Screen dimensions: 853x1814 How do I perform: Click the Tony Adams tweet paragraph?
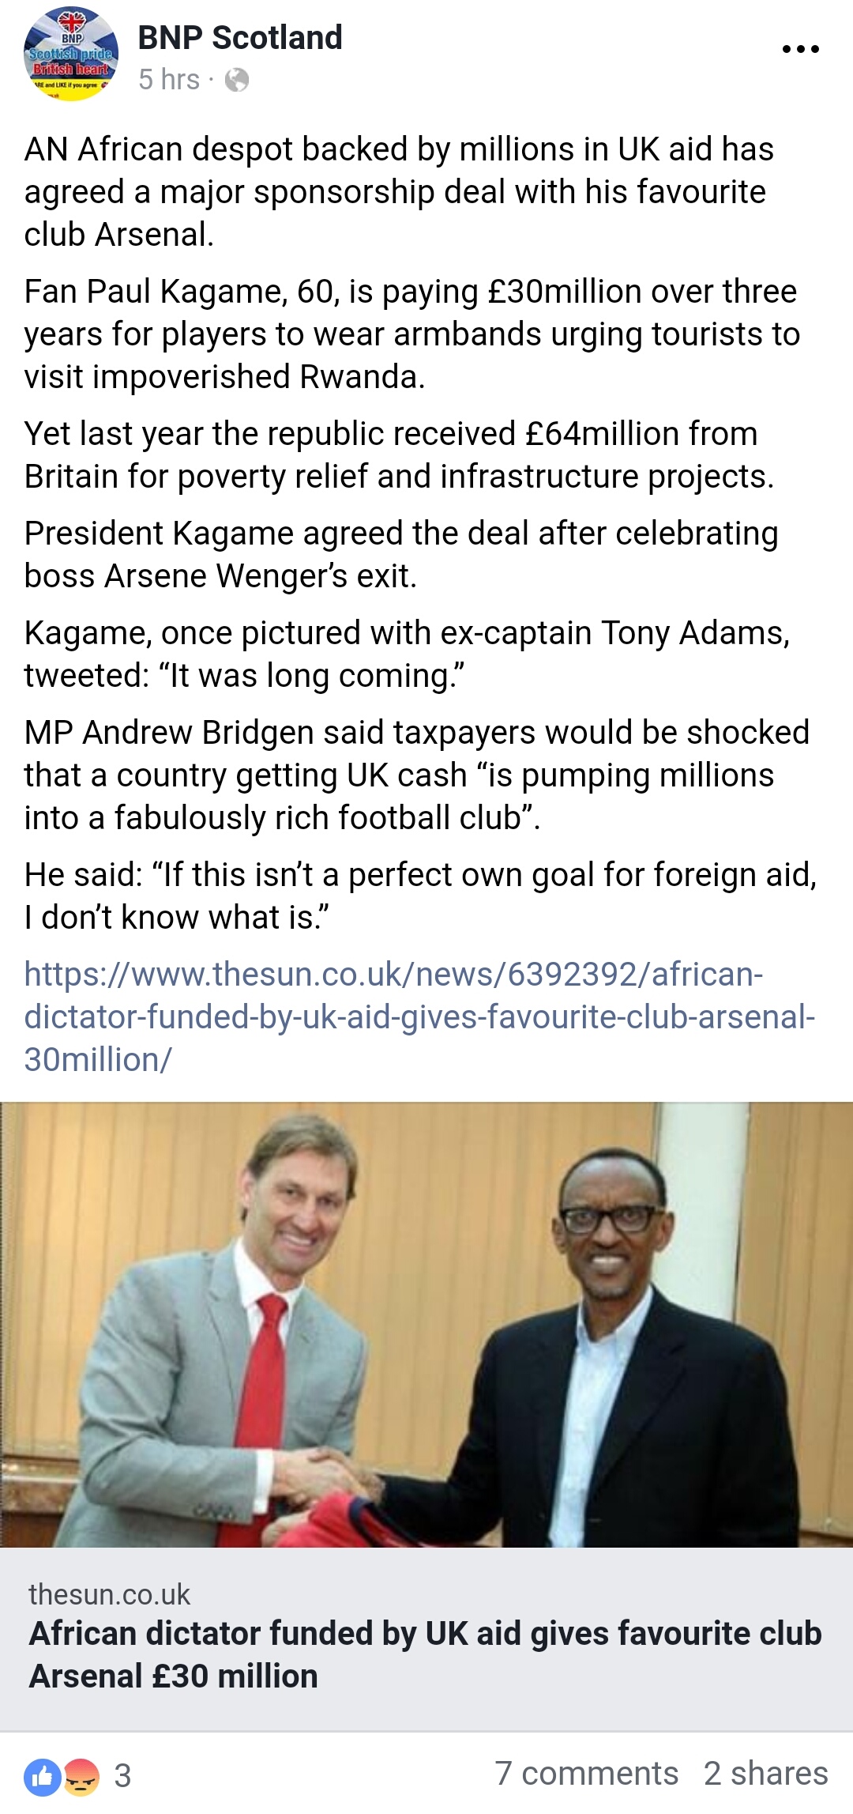click(x=407, y=654)
